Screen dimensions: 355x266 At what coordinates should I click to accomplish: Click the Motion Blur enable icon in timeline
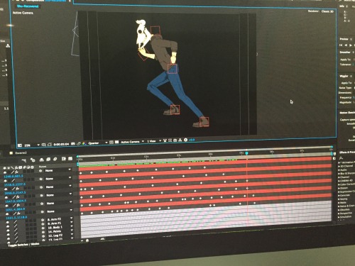click(x=55, y=159)
